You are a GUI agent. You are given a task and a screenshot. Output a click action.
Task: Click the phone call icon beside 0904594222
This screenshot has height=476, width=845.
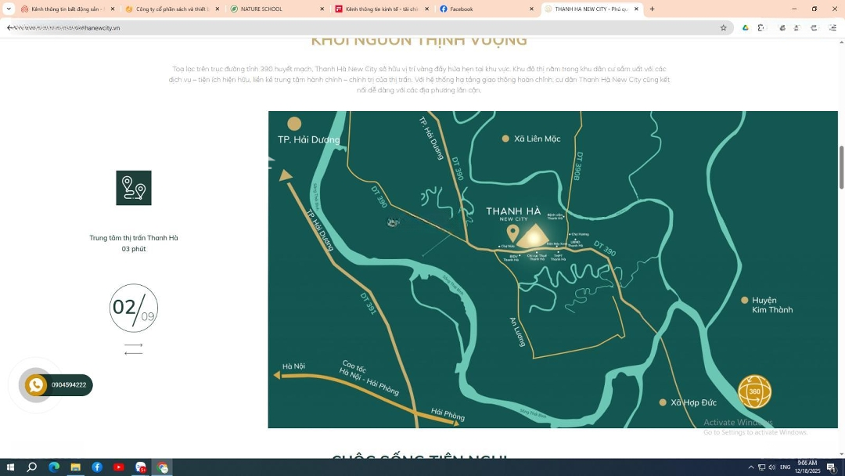(x=36, y=385)
